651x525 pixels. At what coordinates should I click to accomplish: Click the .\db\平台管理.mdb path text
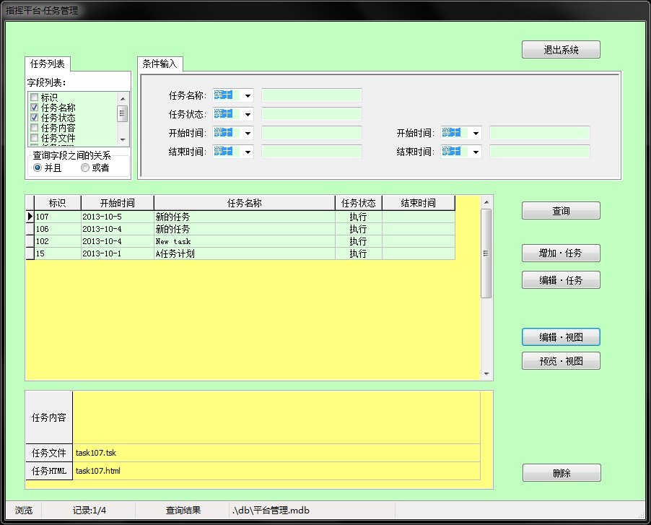[x=271, y=510]
